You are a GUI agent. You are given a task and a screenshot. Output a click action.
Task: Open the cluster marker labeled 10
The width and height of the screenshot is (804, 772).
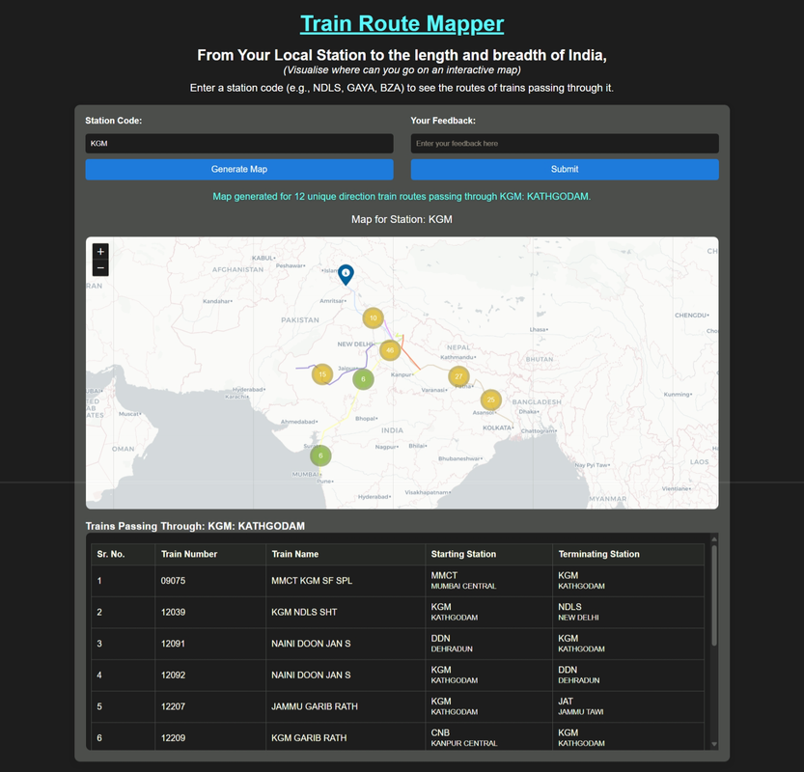coord(374,317)
